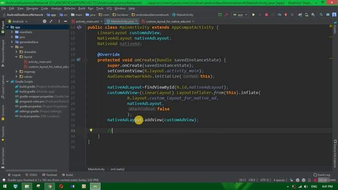Click the user account avatar icon in the toolbar

(334, 15)
